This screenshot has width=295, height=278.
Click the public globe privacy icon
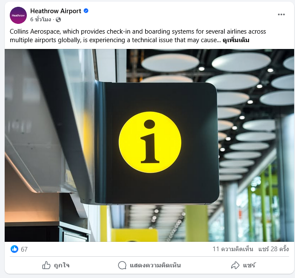[58, 20]
